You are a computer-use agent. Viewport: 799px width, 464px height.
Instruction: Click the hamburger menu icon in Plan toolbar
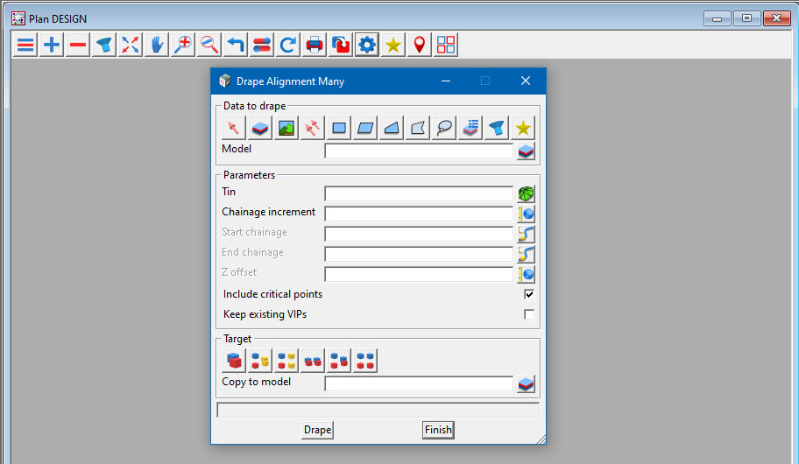click(x=25, y=45)
